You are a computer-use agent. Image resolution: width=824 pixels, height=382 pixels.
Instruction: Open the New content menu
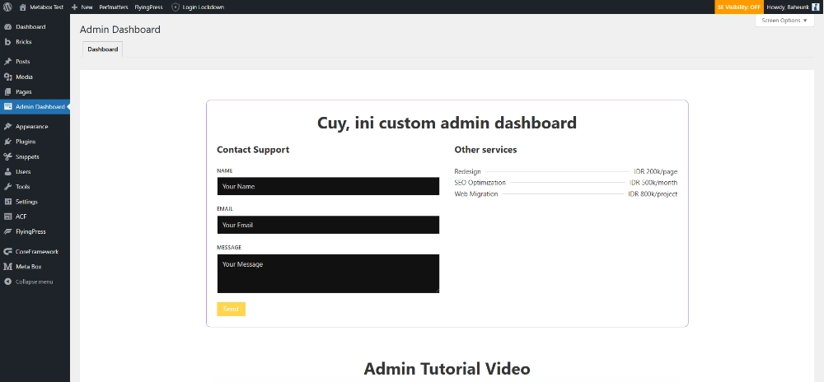[82, 7]
